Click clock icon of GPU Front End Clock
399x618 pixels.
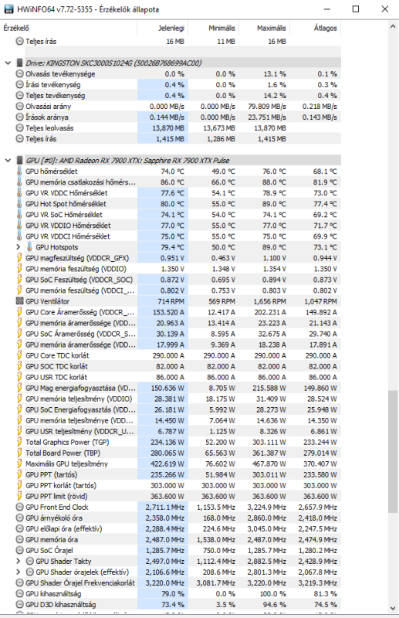[x=20, y=508]
